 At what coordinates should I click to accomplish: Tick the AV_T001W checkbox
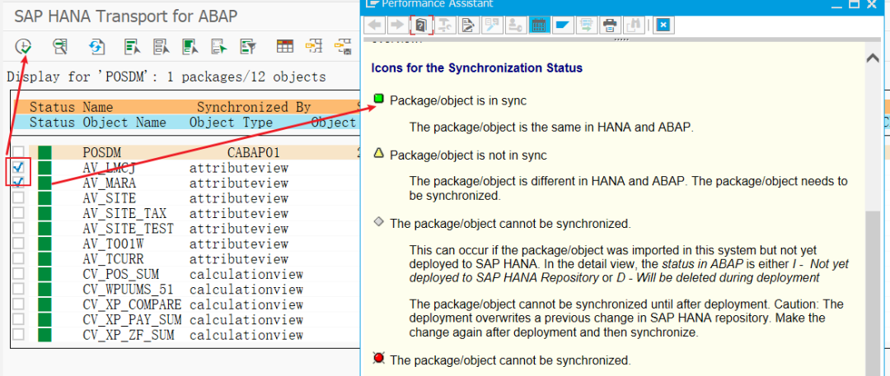(19, 243)
